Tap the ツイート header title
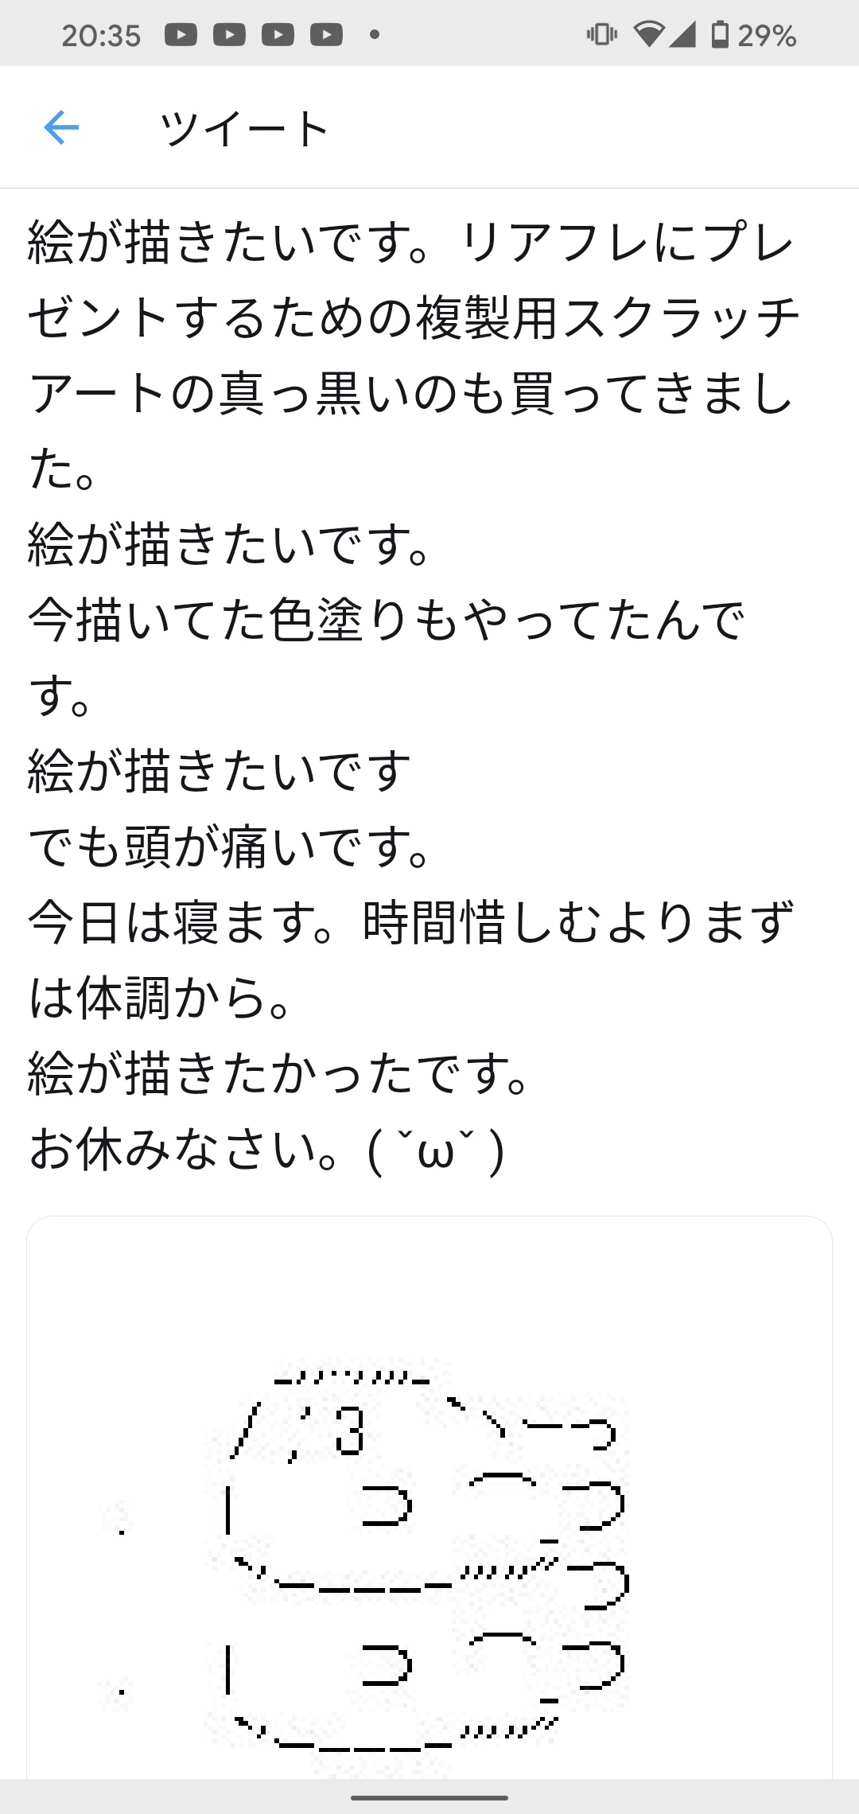The width and height of the screenshot is (859, 1814). coord(245,128)
